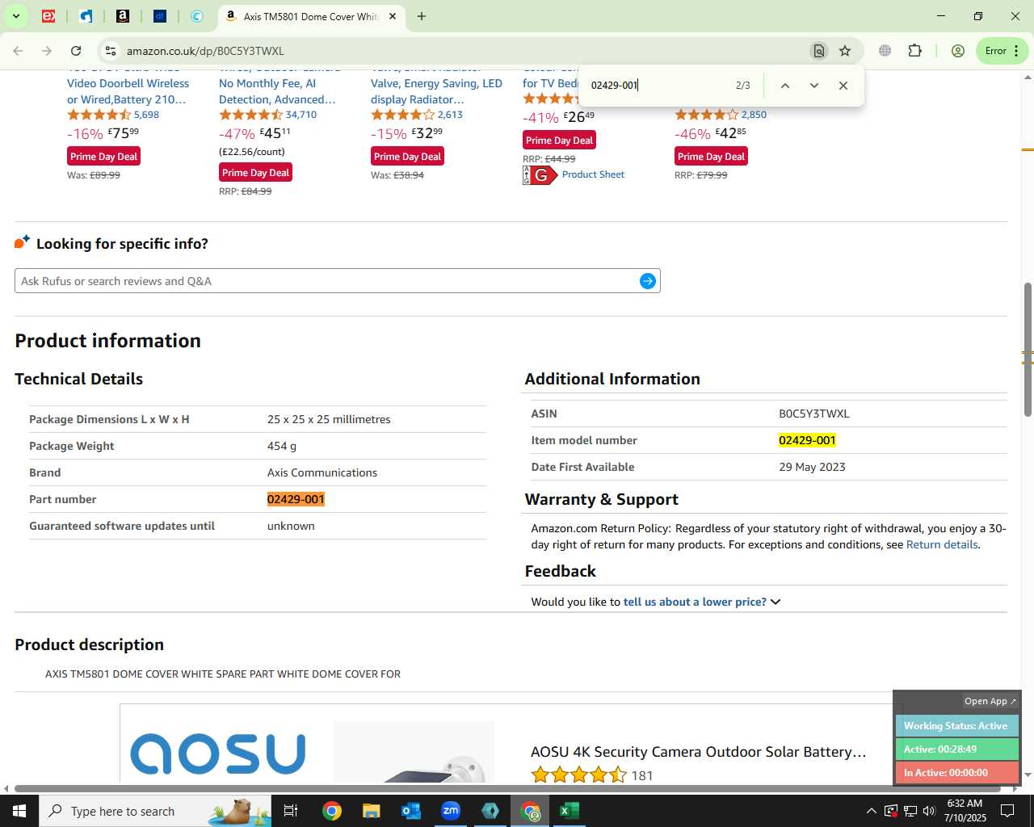Switch to the red 'ex' browser tab
This screenshot has width=1034, height=827.
(x=48, y=16)
